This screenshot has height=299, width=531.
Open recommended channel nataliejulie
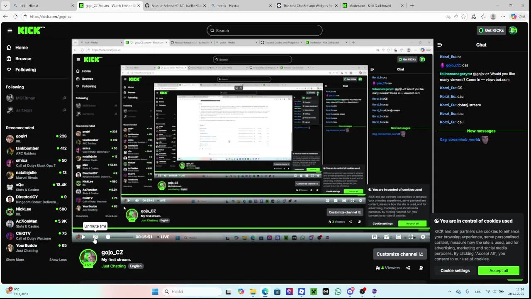[x=36, y=175]
